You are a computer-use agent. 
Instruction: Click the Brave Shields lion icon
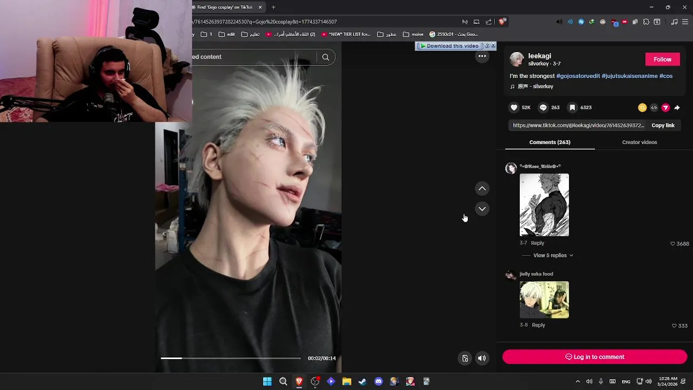502,22
